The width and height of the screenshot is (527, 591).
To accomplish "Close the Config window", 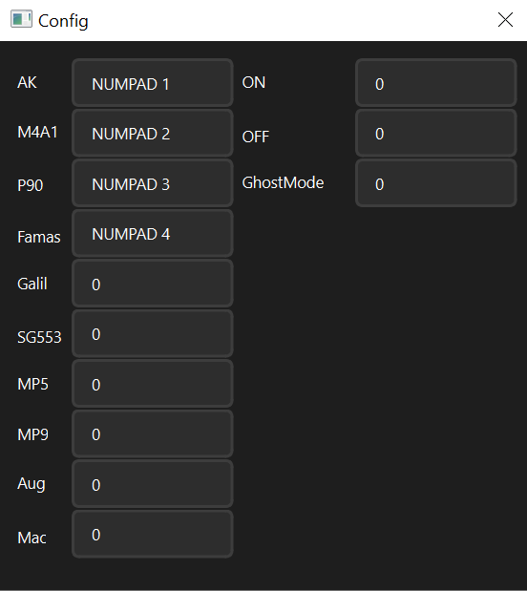I will [505, 20].
